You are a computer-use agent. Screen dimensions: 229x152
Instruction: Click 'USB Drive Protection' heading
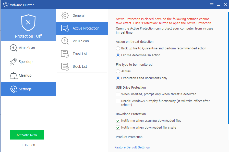point(131,88)
